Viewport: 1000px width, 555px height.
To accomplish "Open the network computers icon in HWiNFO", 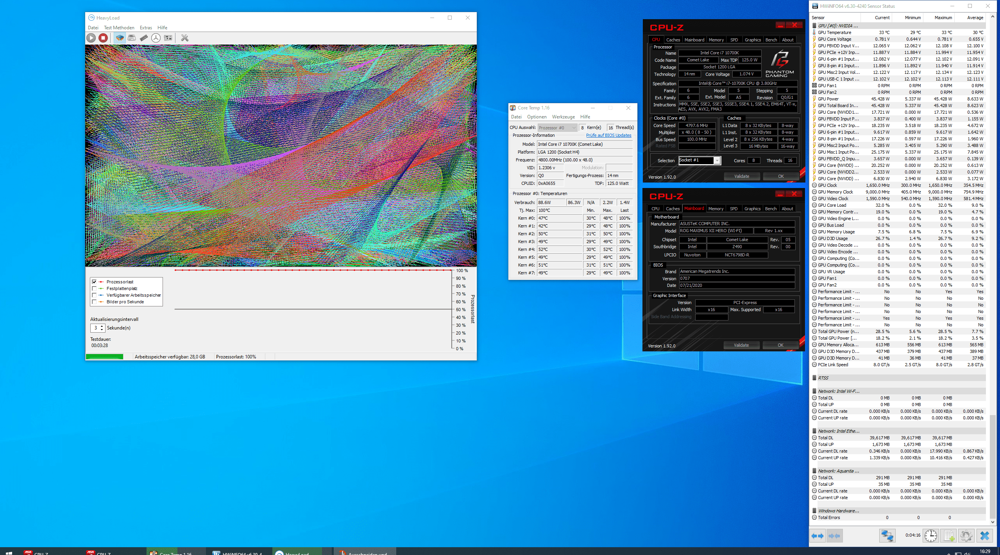I will click(x=887, y=535).
